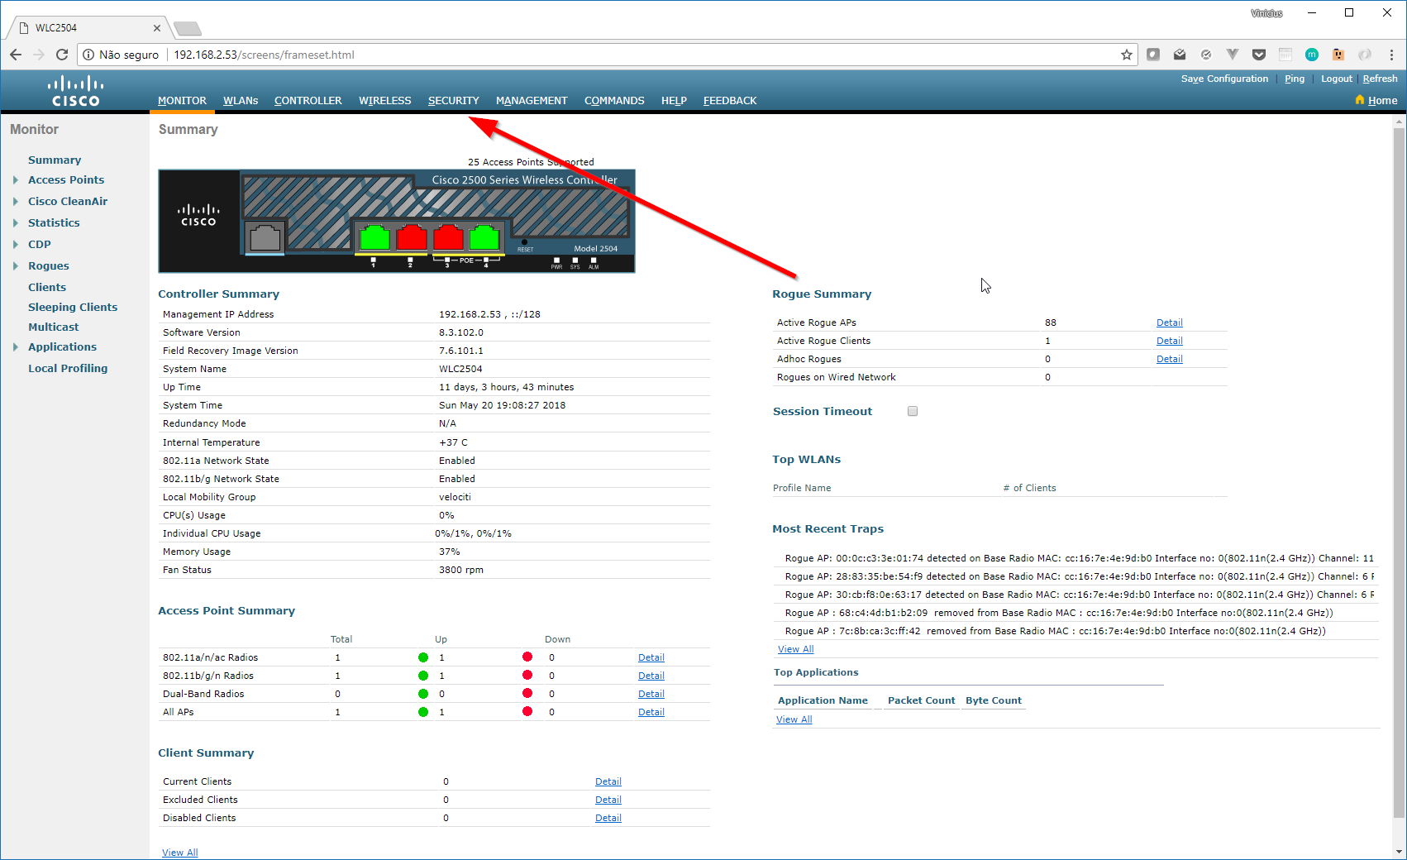1407x860 pixels.
Task: Open Detail for Active Rogue APs
Action: 1169,322
